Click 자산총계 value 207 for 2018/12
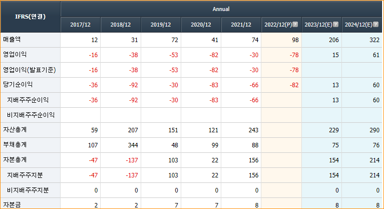The width and height of the screenshot is (384, 209). coord(133,130)
